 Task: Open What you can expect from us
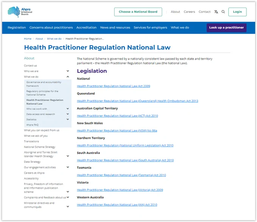pos(42,130)
